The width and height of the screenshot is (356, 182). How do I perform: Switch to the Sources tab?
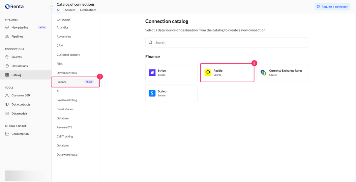point(70,10)
